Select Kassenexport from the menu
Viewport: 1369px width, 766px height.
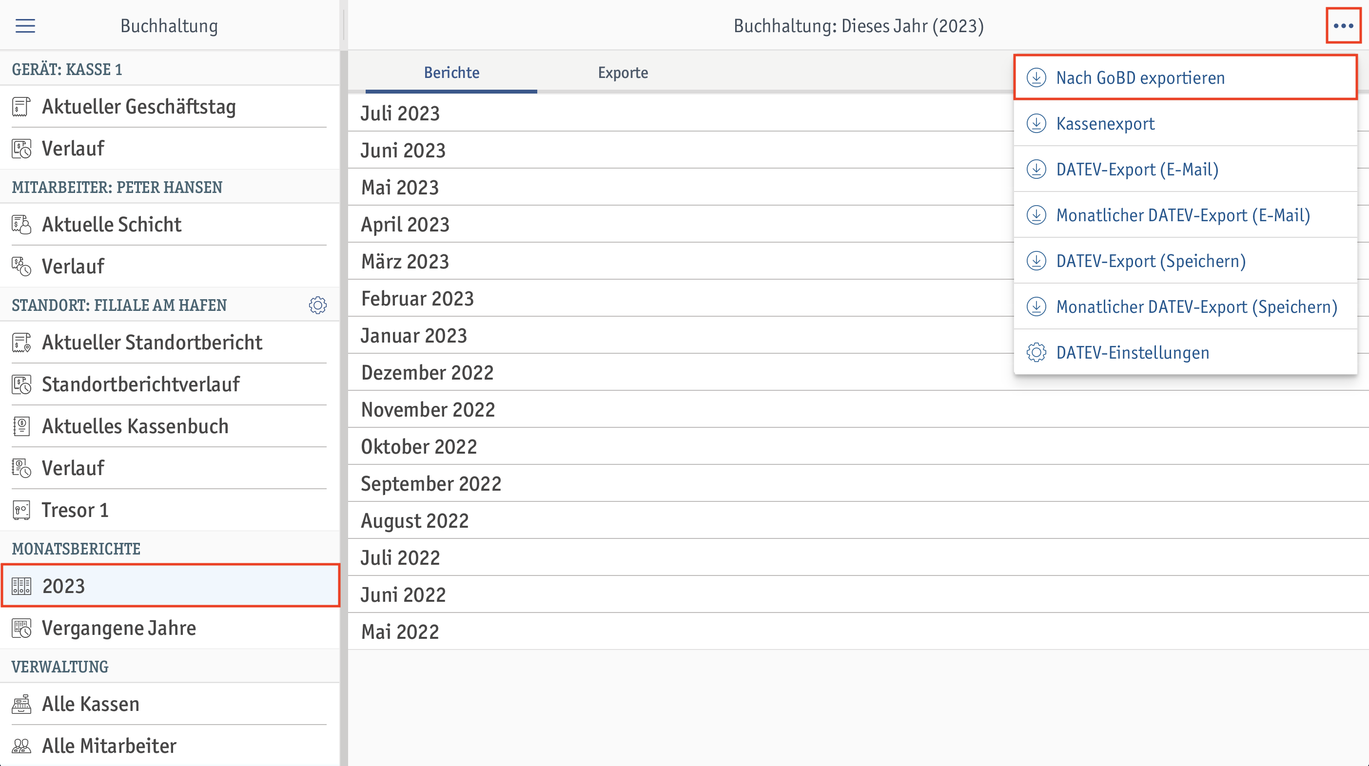pyautogui.click(x=1186, y=123)
